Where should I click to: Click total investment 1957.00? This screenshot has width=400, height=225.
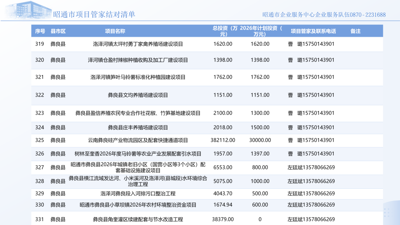(223, 154)
